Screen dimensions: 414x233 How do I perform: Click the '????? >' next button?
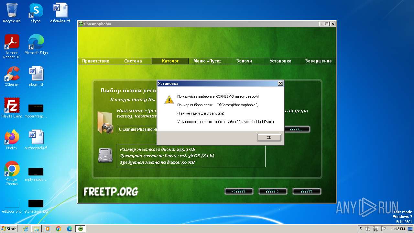click(x=273, y=191)
